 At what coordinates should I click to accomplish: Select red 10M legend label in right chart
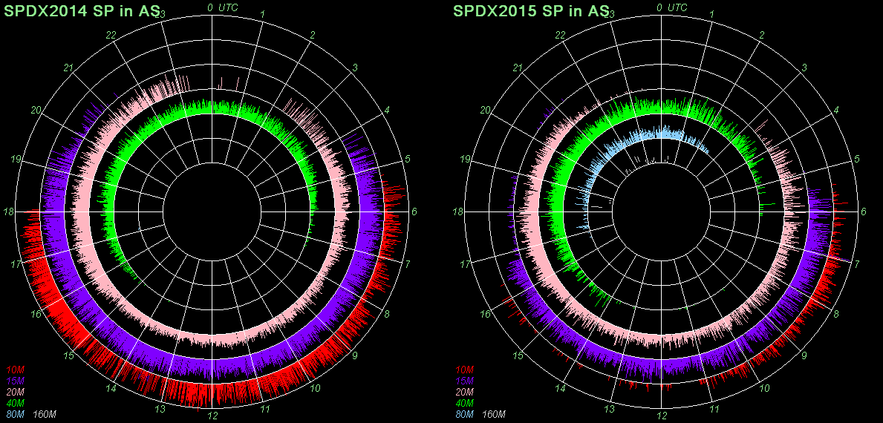[x=463, y=370]
